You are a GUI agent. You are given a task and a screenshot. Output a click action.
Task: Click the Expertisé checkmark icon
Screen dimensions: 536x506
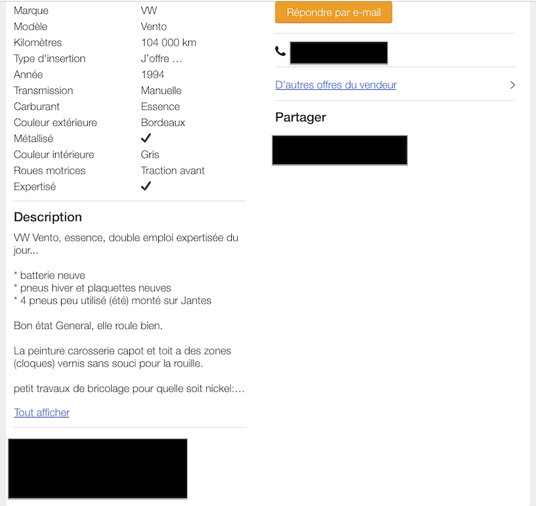point(146,186)
